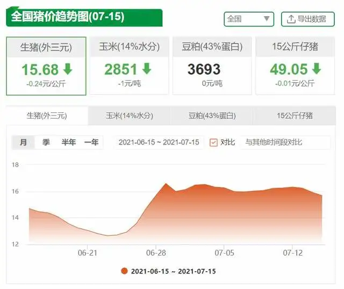Open the 全国 region dropdown
Image resolution: width=344 pixels, height=289 pixels.
[x=249, y=19]
